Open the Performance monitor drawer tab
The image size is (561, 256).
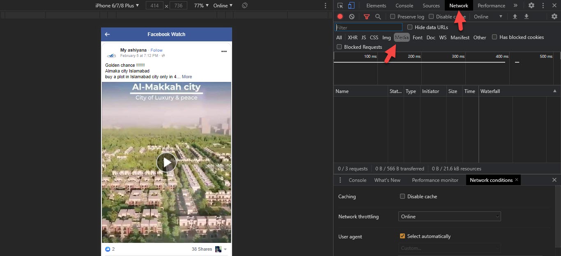[x=435, y=180]
